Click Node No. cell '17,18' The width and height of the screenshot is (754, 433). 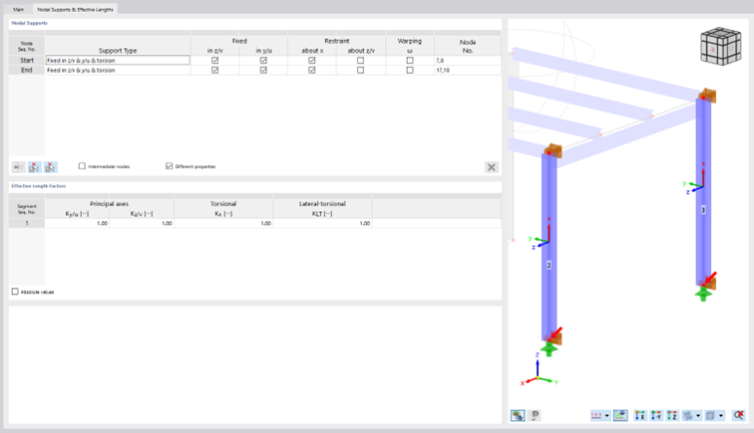[x=468, y=70]
